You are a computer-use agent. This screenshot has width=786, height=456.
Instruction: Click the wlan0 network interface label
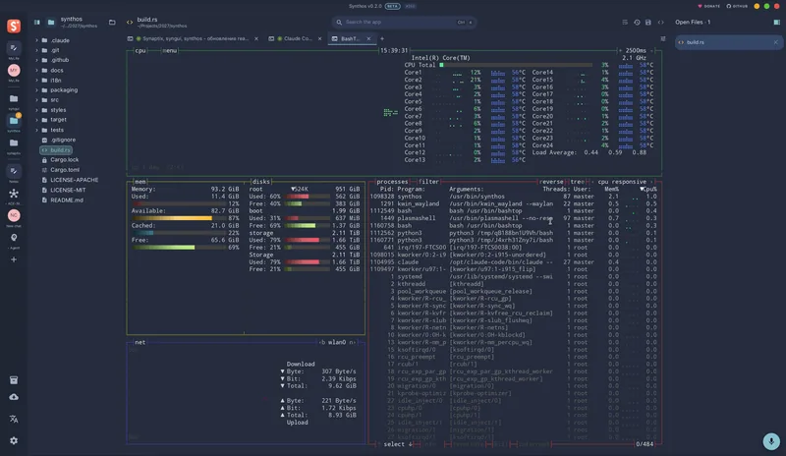pos(337,342)
